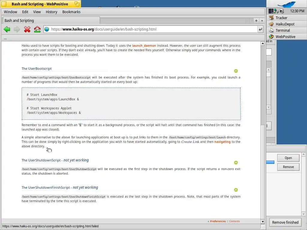Switch to HaikuDepot in Deskbar
This screenshot has width=307, height=230.
(x=287, y=24)
